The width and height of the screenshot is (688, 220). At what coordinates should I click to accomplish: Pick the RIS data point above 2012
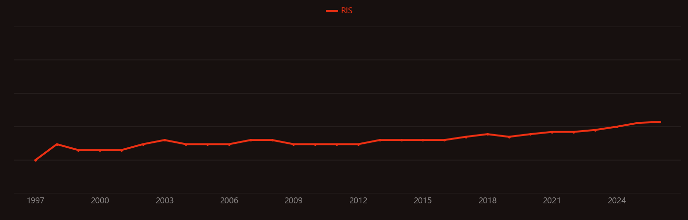(358, 144)
